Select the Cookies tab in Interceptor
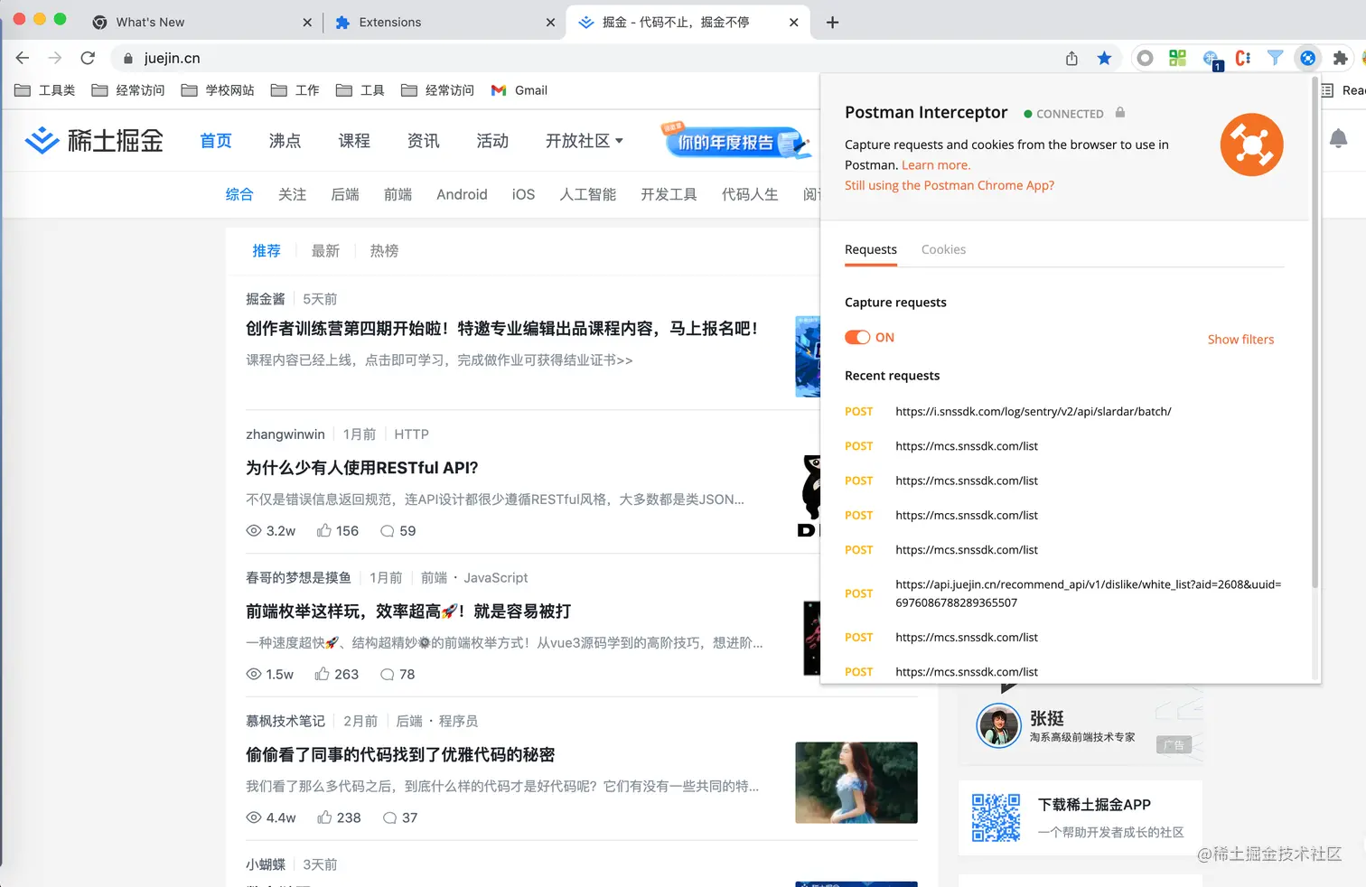Screen dimensions: 1366x887 (x=943, y=250)
